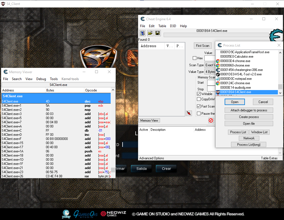Toggle the Writable checkbox
The image size is (284, 220).
click(199, 94)
